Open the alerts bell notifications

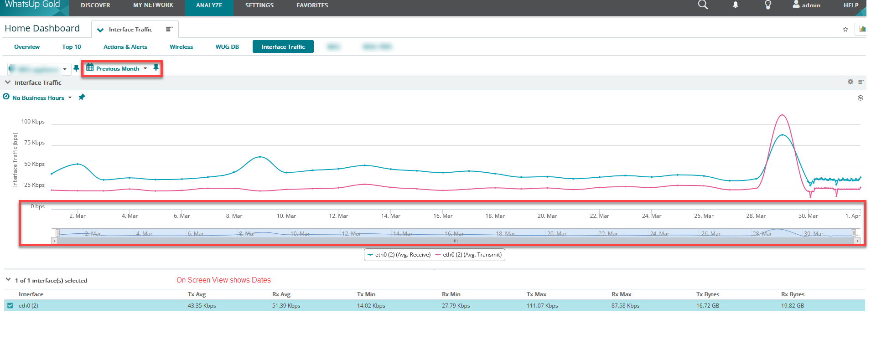point(736,5)
